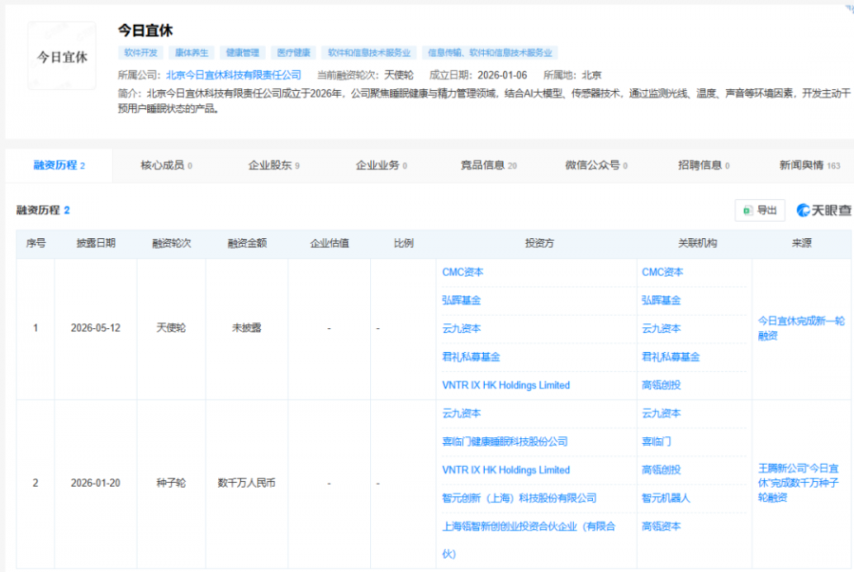
Task: Open VNTR IX HK Holdings Limited in 种子轮 row
Action: pyautogui.click(x=506, y=471)
